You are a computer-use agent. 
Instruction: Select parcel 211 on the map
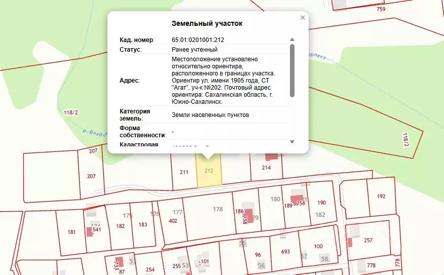pos(184,173)
